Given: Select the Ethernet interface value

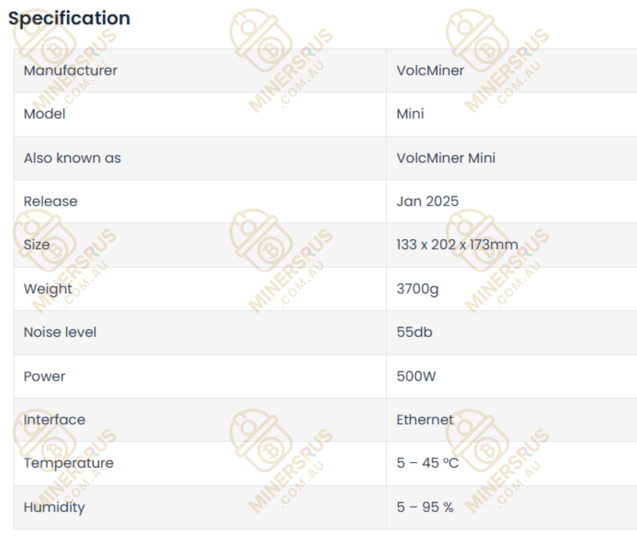Looking at the screenshot, I should 425,420.
